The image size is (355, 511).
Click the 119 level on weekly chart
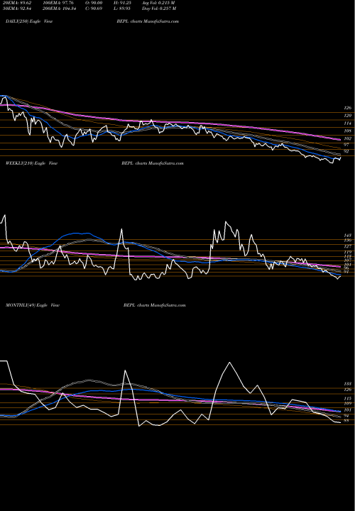pyautogui.click(x=348, y=252)
